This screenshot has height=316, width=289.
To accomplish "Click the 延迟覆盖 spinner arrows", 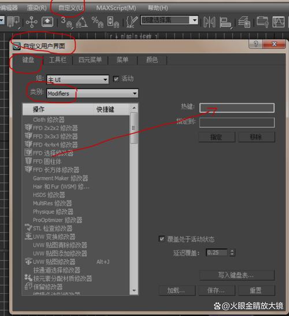I will point(232,252).
